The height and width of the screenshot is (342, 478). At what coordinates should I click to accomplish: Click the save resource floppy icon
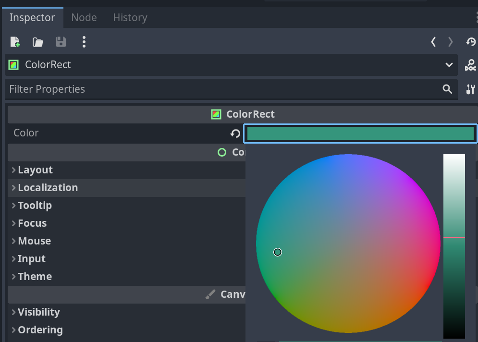61,42
